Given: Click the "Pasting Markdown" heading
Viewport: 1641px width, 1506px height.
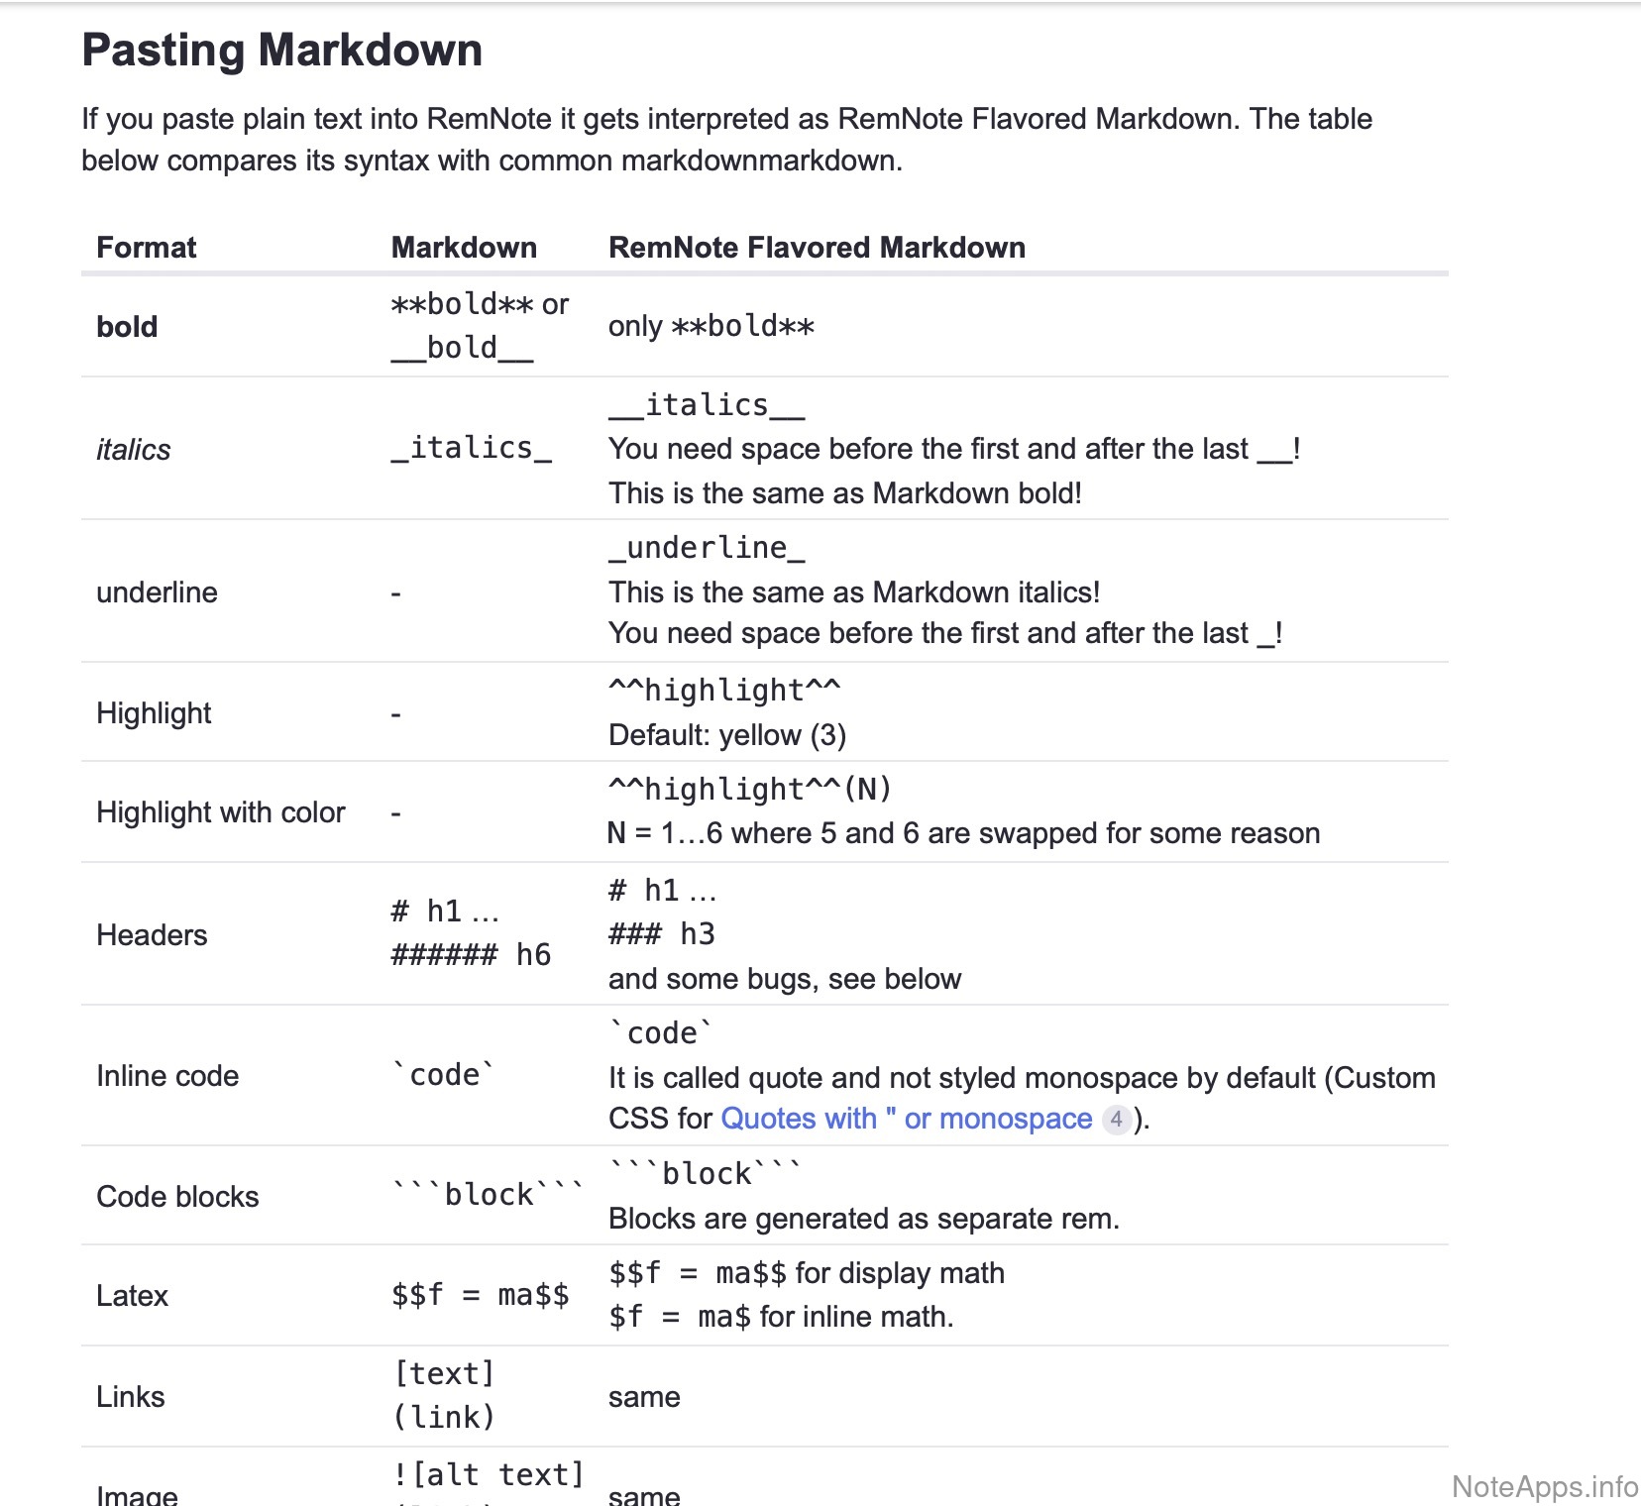Looking at the screenshot, I should tap(281, 50).
